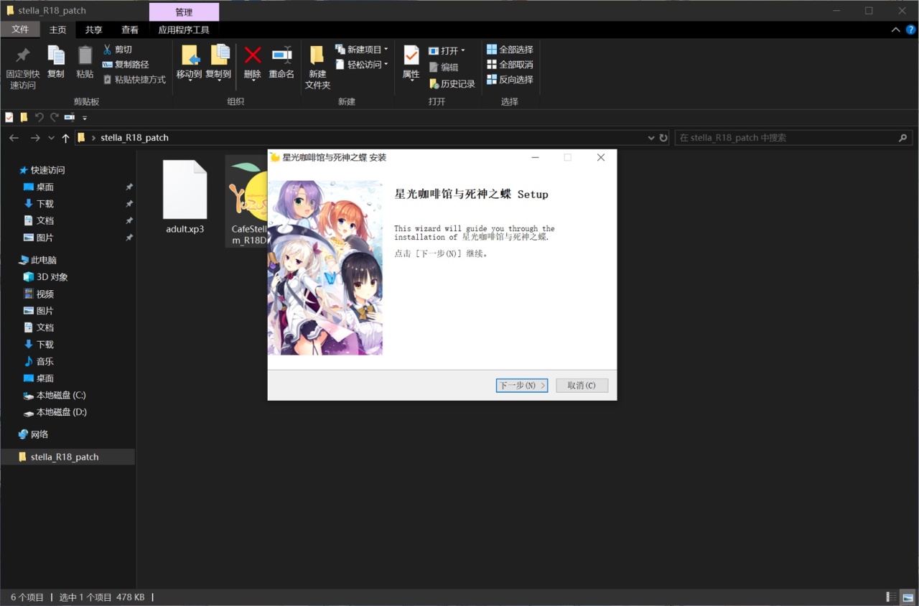The width and height of the screenshot is (919, 606).
Task: Click 粘贴快捷方式 in the ribbon
Action: coord(134,80)
